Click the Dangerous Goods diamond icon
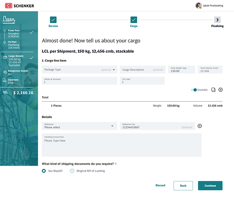The image size is (234, 202). tap(5, 72)
